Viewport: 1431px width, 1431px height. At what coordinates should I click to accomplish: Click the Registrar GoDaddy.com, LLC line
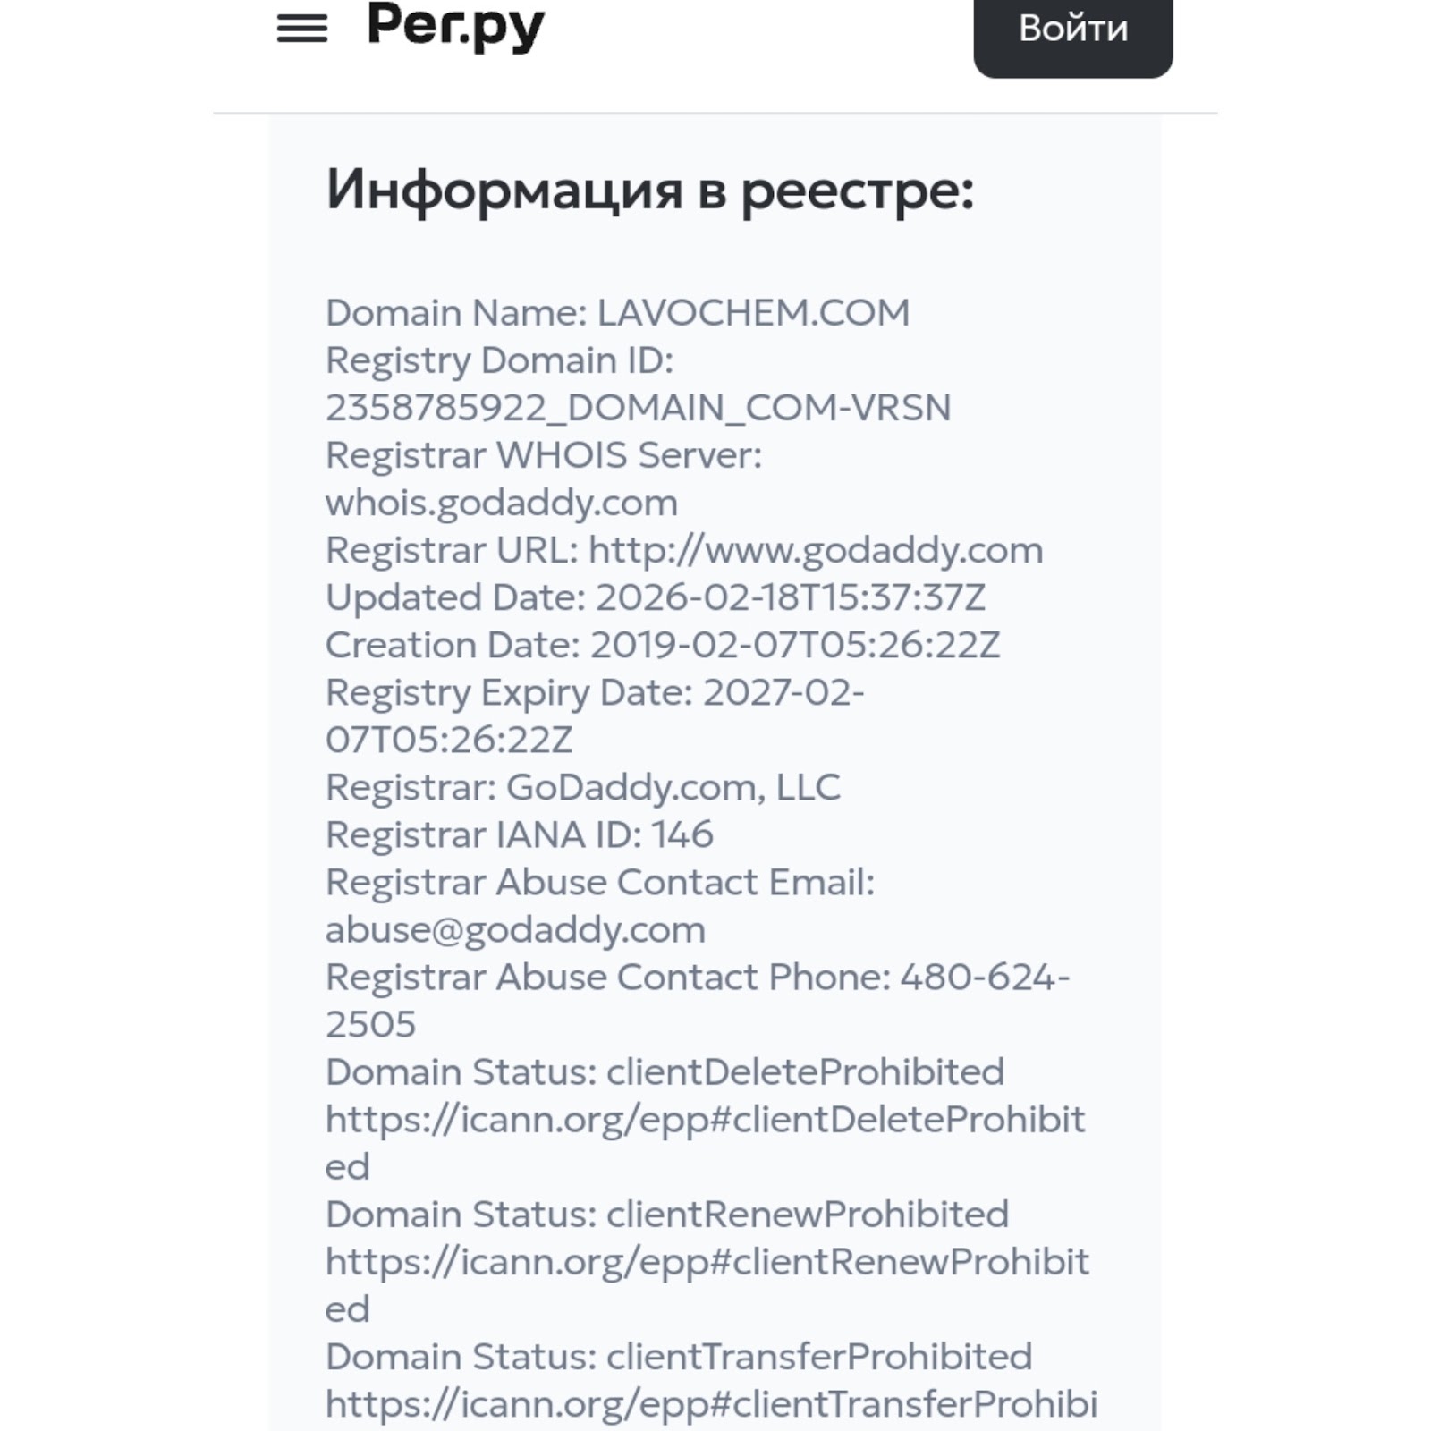(x=582, y=787)
